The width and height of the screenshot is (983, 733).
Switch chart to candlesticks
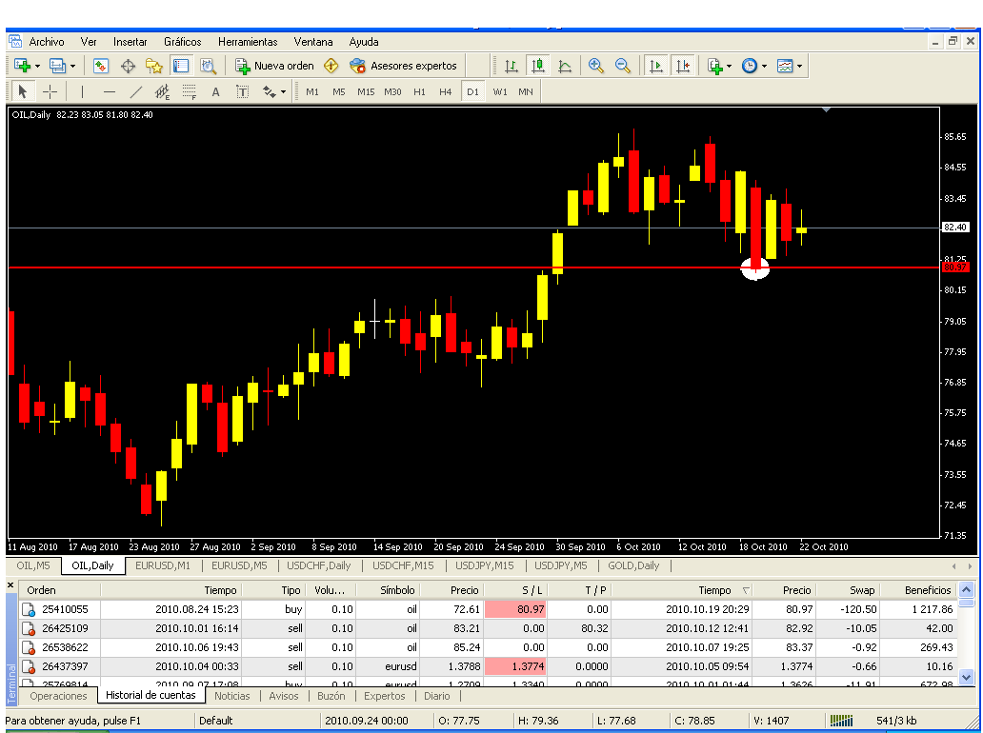tap(538, 66)
